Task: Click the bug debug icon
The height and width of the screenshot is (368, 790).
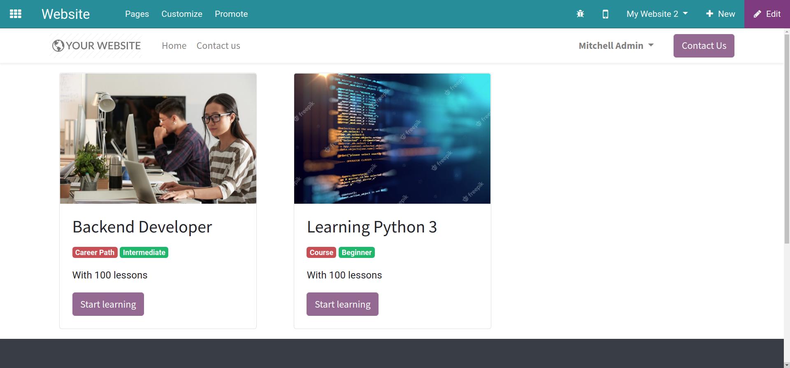Action: tap(580, 14)
